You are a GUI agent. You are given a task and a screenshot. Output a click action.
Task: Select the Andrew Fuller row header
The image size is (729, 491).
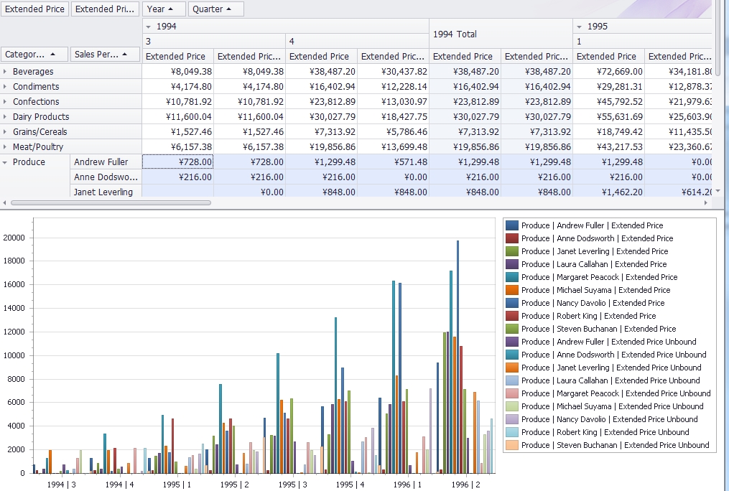click(106, 162)
